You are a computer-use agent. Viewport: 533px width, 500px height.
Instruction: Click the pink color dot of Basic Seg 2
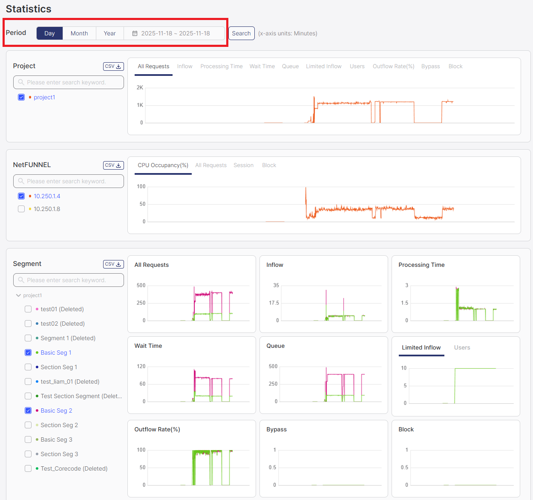click(x=37, y=410)
